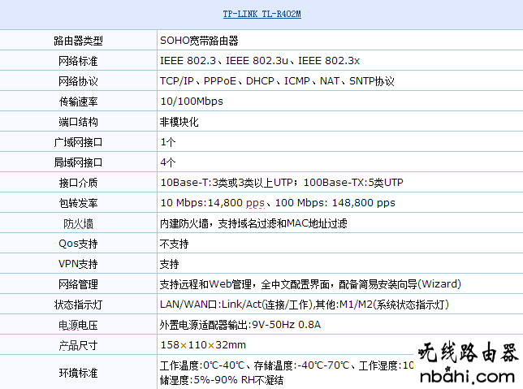Select the IEEE 802.3 standards text
The image size is (523, 389).
coord(260,61)
